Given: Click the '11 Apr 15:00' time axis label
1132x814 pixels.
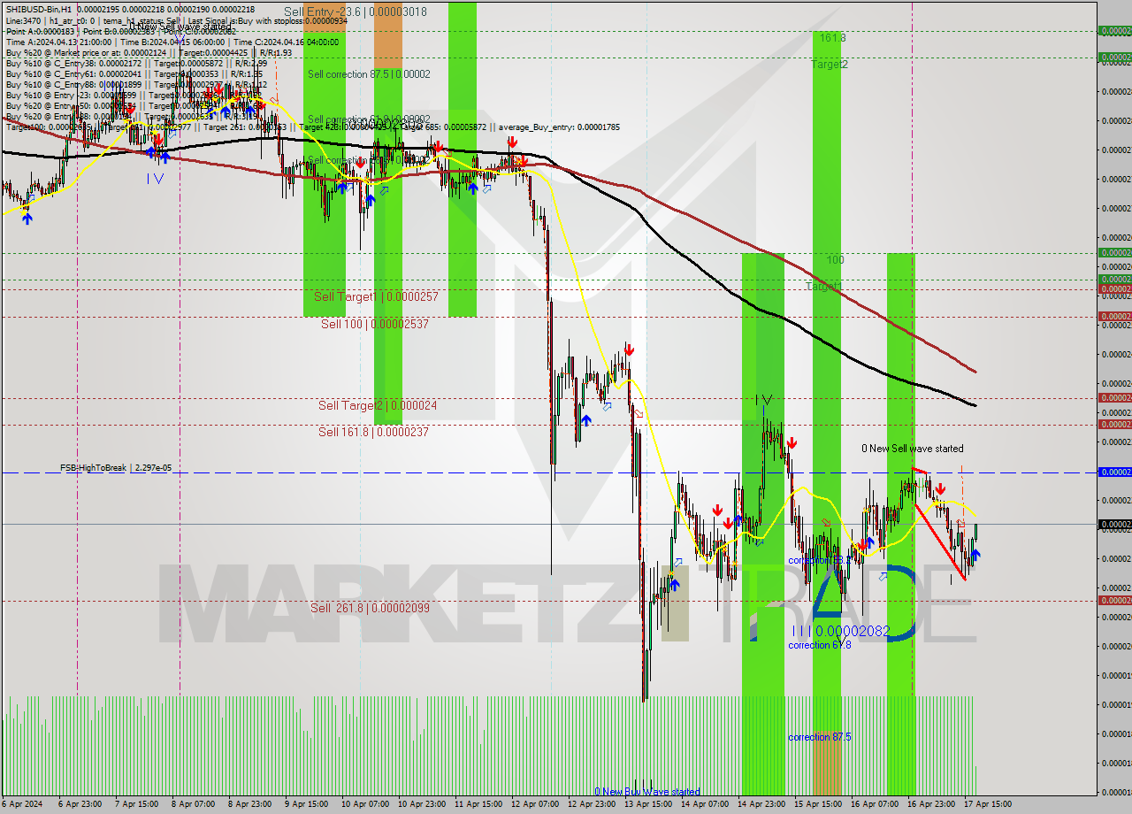Looking at the screenshot, I should (478, 804).
